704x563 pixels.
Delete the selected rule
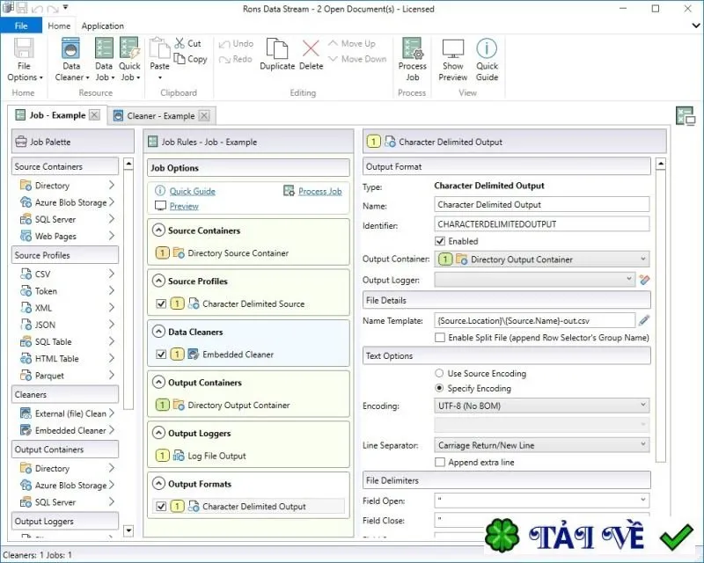[311, 55]
